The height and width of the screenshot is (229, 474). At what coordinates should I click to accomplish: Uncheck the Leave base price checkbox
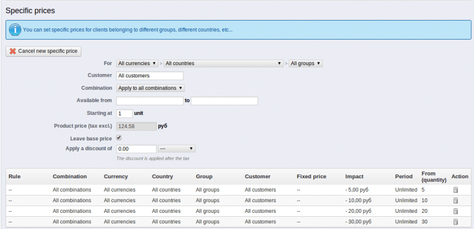tap(119, 138)
